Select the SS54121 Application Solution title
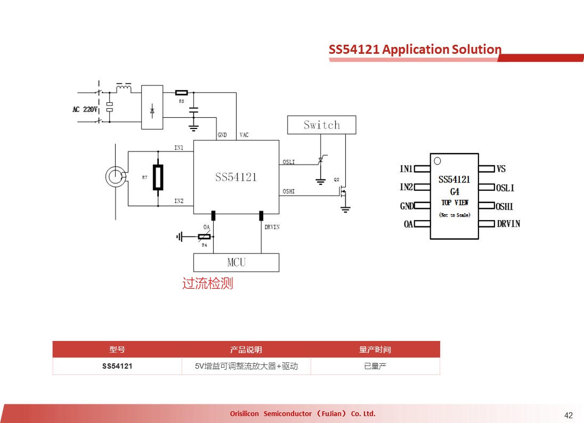 (415, 49)
